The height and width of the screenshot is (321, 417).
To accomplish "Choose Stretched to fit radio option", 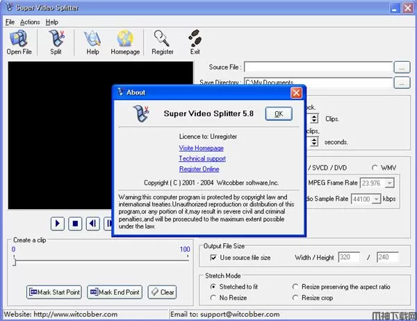I will coord(213,286).
